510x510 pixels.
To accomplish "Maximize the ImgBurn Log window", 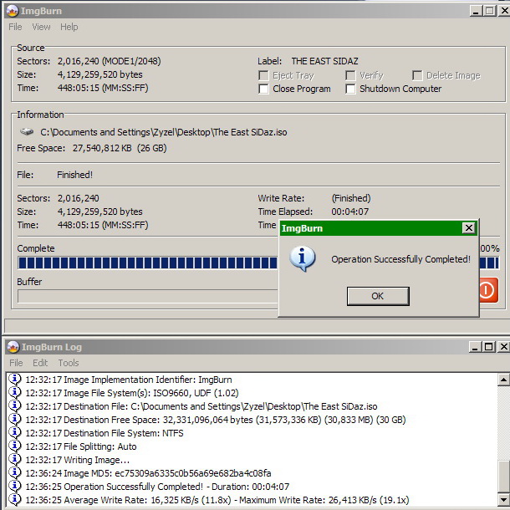I will click(x=489, y=347).
